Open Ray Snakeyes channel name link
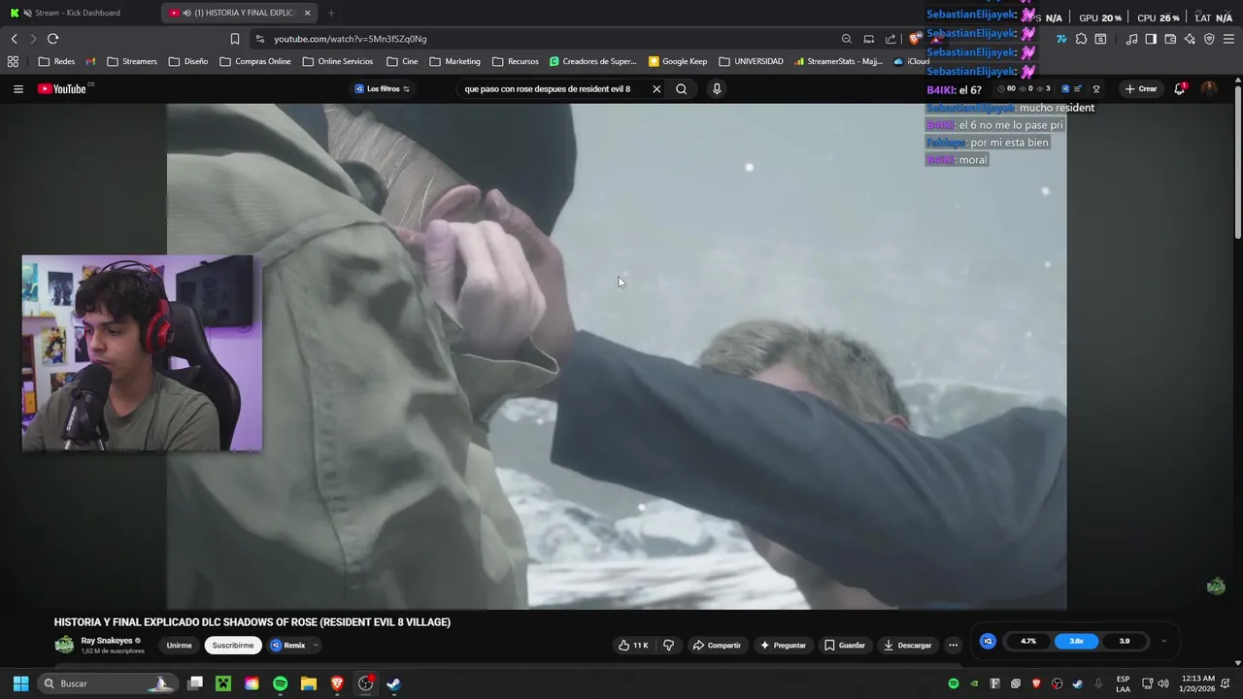Screen dimensions: 1243x699 tap(107, 641)
